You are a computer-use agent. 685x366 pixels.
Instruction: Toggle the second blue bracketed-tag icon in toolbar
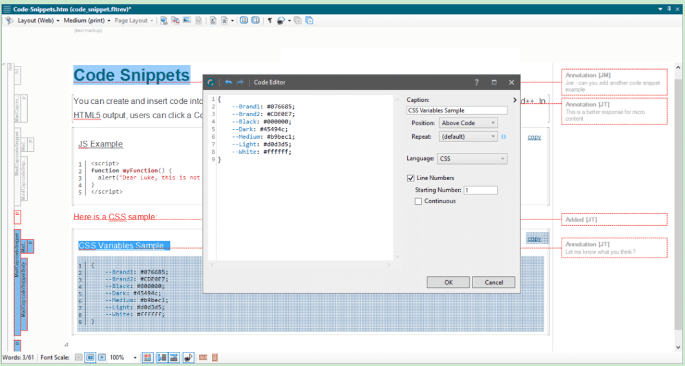255,21
